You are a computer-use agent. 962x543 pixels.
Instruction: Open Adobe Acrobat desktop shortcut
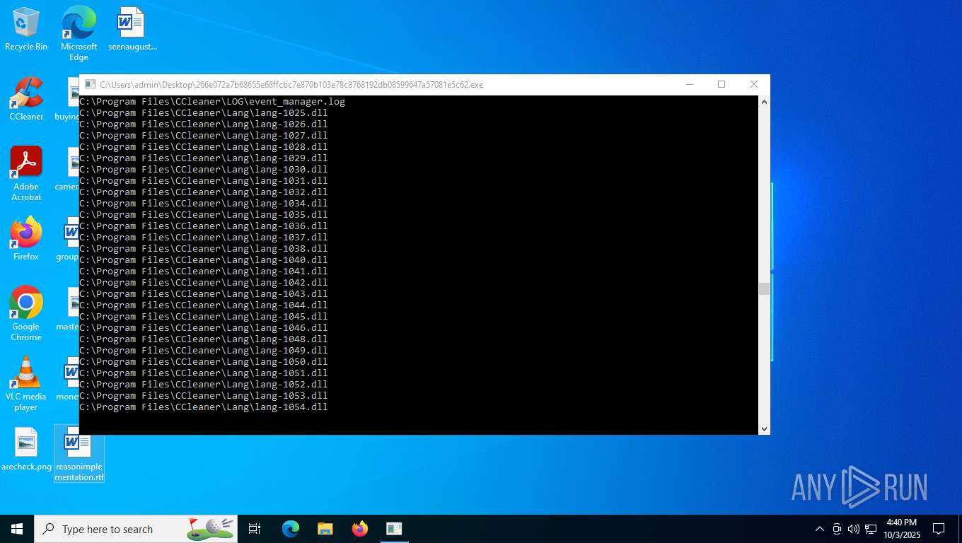pyautogui.click(x=26, y=174)
